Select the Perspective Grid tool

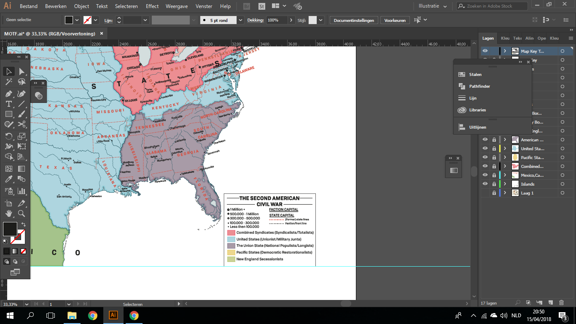22,157
